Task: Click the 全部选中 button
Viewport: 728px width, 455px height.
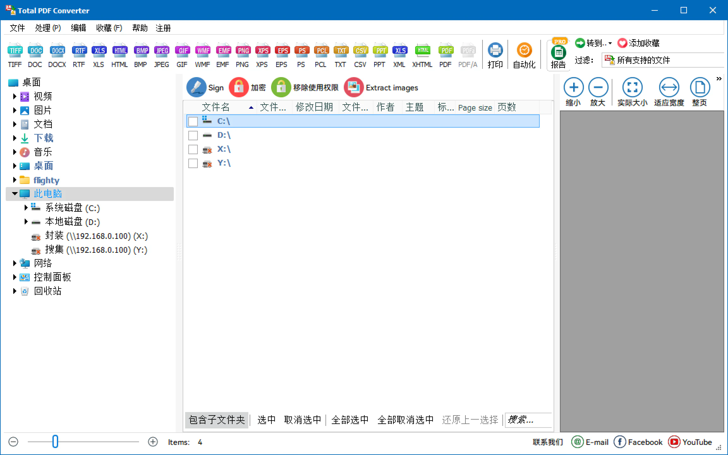Action: [x=350, y=420]
